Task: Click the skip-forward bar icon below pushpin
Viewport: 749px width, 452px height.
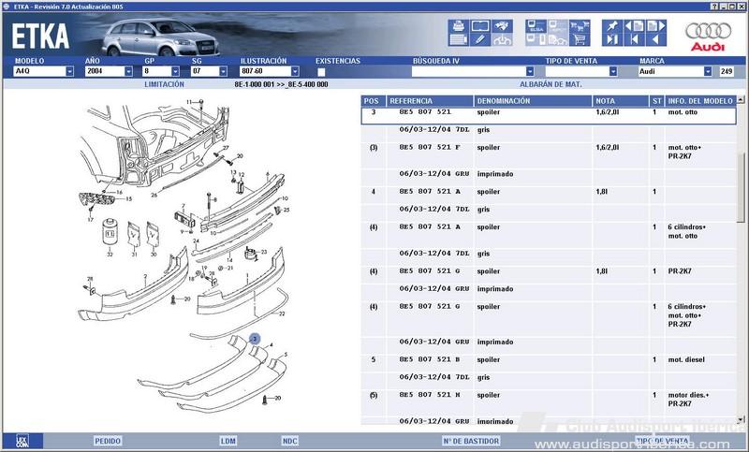Action: 612,39
